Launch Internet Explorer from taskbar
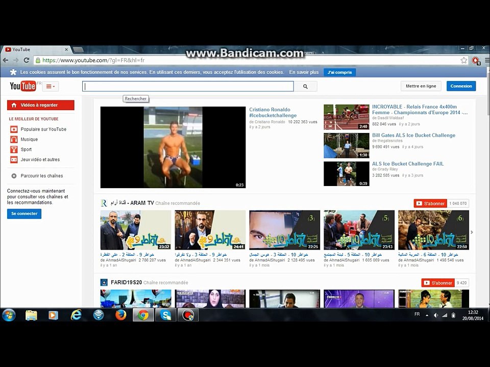 (x=76, y=315)
